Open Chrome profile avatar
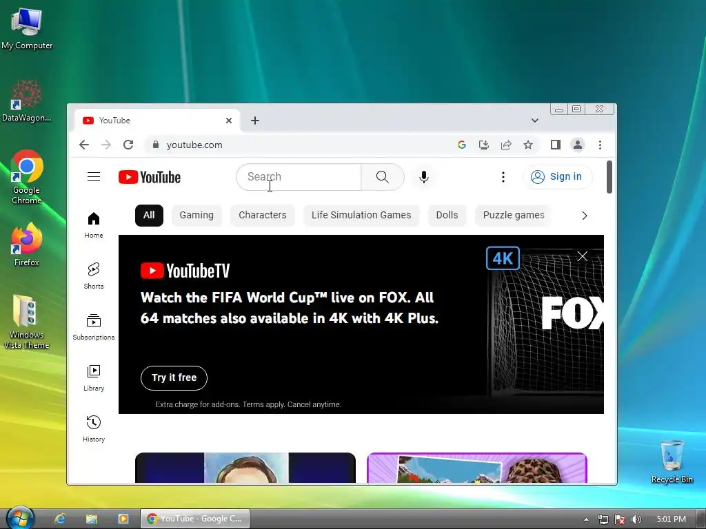 (578, 145)
